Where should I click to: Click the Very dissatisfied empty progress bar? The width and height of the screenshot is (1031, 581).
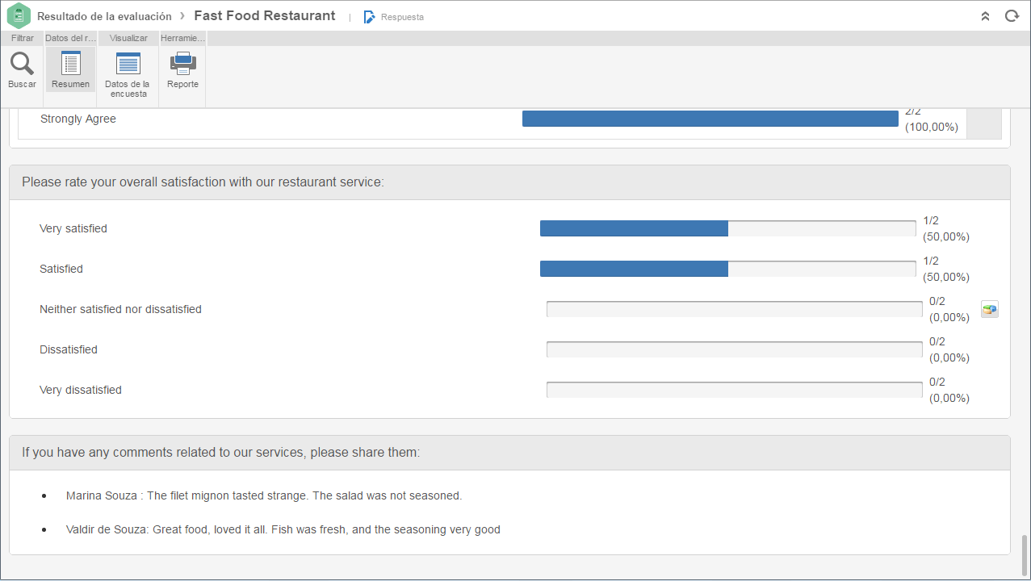pos(734,390)
